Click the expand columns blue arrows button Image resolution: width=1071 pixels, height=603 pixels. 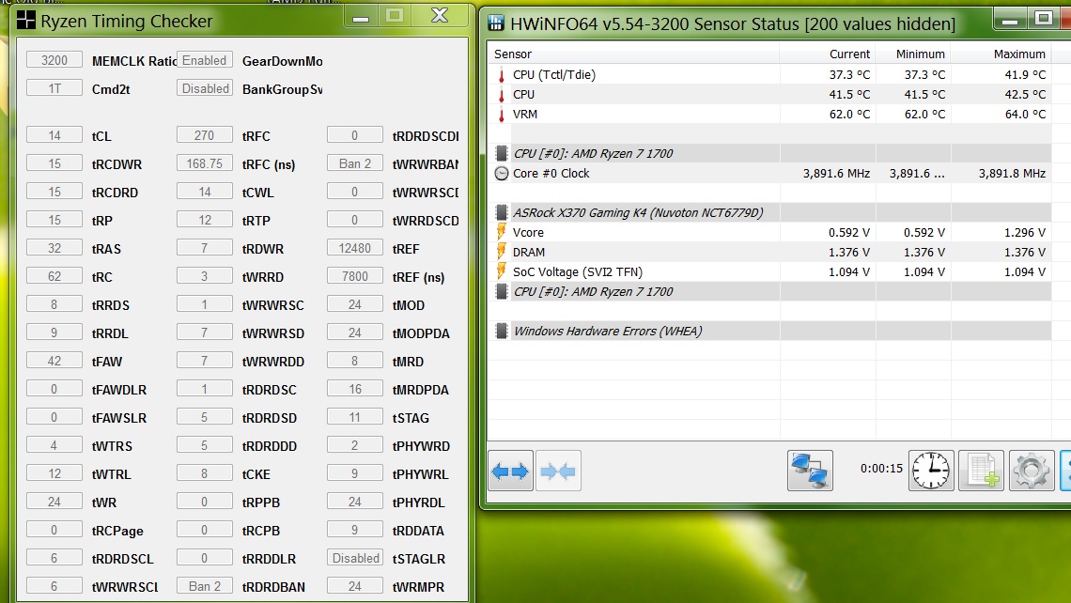[510, 471]
